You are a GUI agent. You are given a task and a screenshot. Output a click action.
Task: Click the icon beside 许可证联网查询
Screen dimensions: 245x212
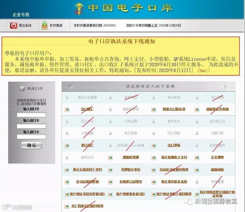(67, 182)
